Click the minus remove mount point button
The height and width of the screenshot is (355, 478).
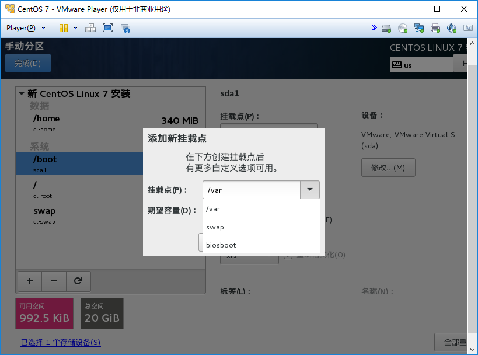coord(54,281)
